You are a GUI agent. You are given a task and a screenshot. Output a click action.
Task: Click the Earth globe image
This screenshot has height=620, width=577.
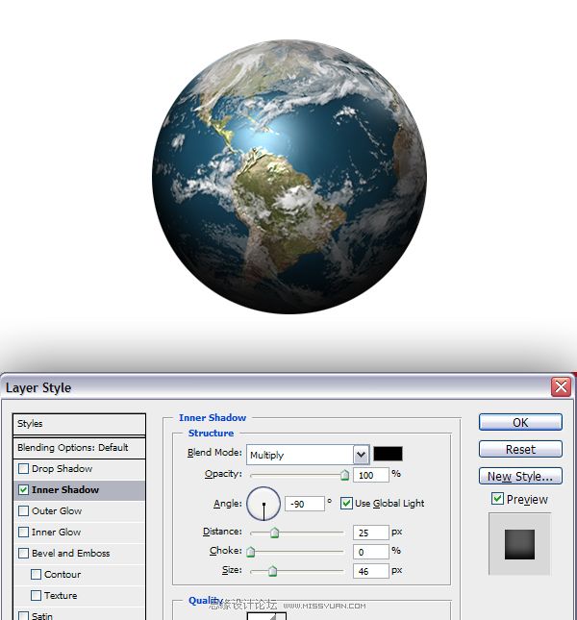289,176
